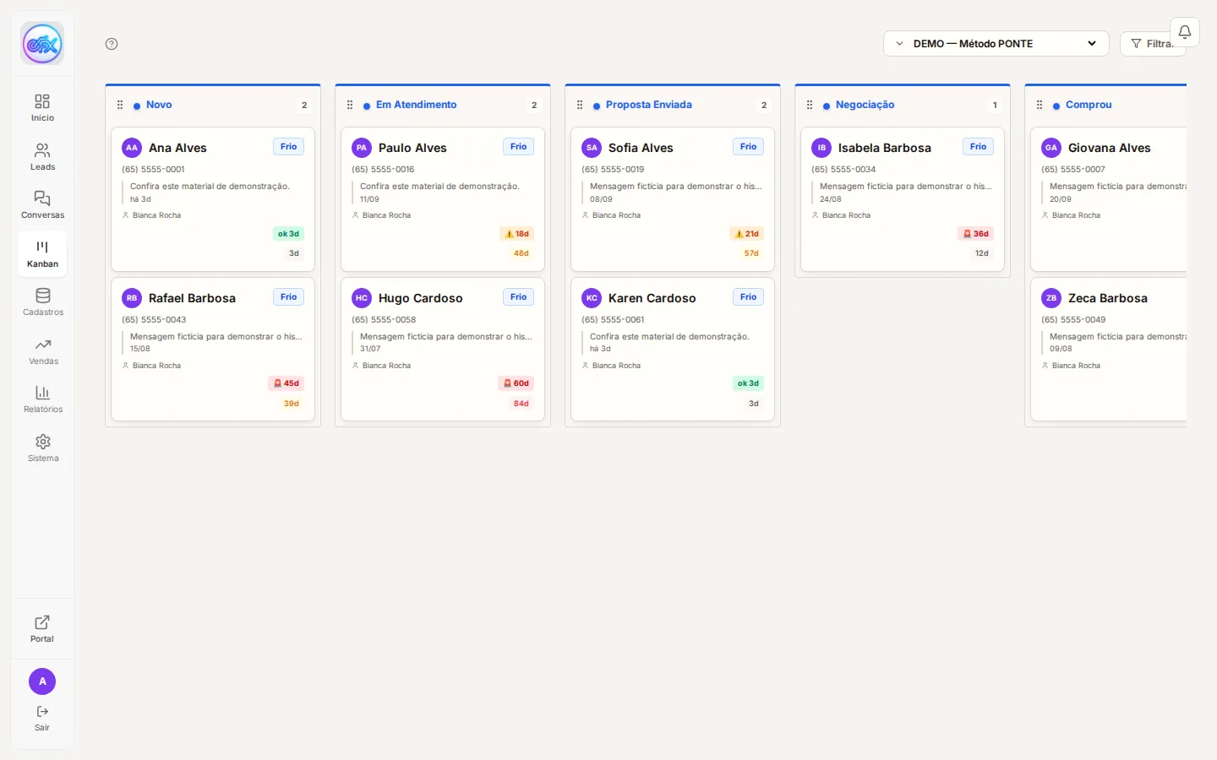Open Sistema settings gear
This screenshot has width=1217, height=760.
42,448
